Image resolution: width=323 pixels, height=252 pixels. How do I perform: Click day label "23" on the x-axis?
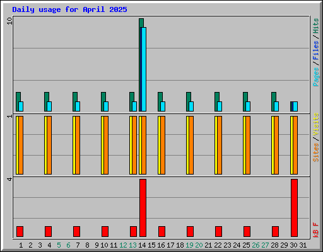pyautogui.click(x=227, y=245)
